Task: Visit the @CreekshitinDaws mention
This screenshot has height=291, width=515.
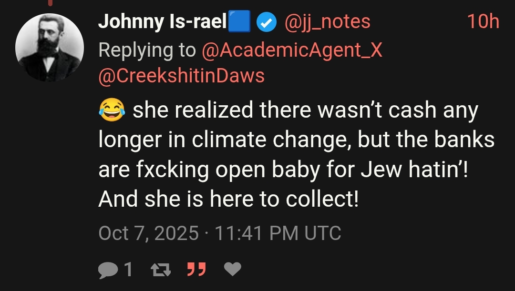Action: (182, 76)
